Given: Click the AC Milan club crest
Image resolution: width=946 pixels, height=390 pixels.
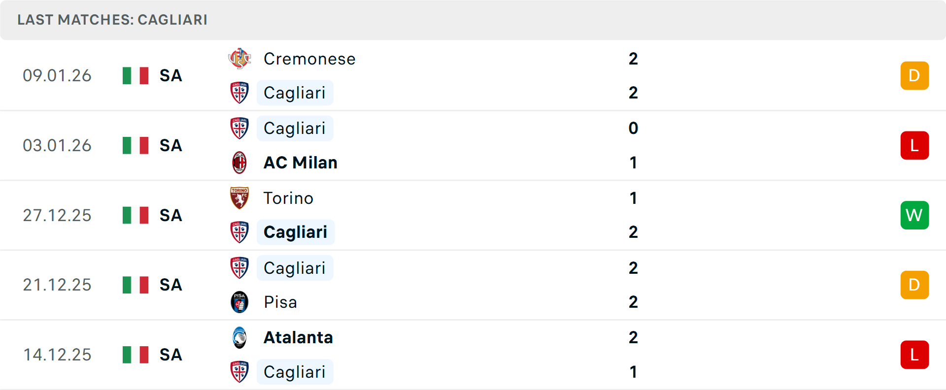Looking at the screenshot, I should click(239, 162).
